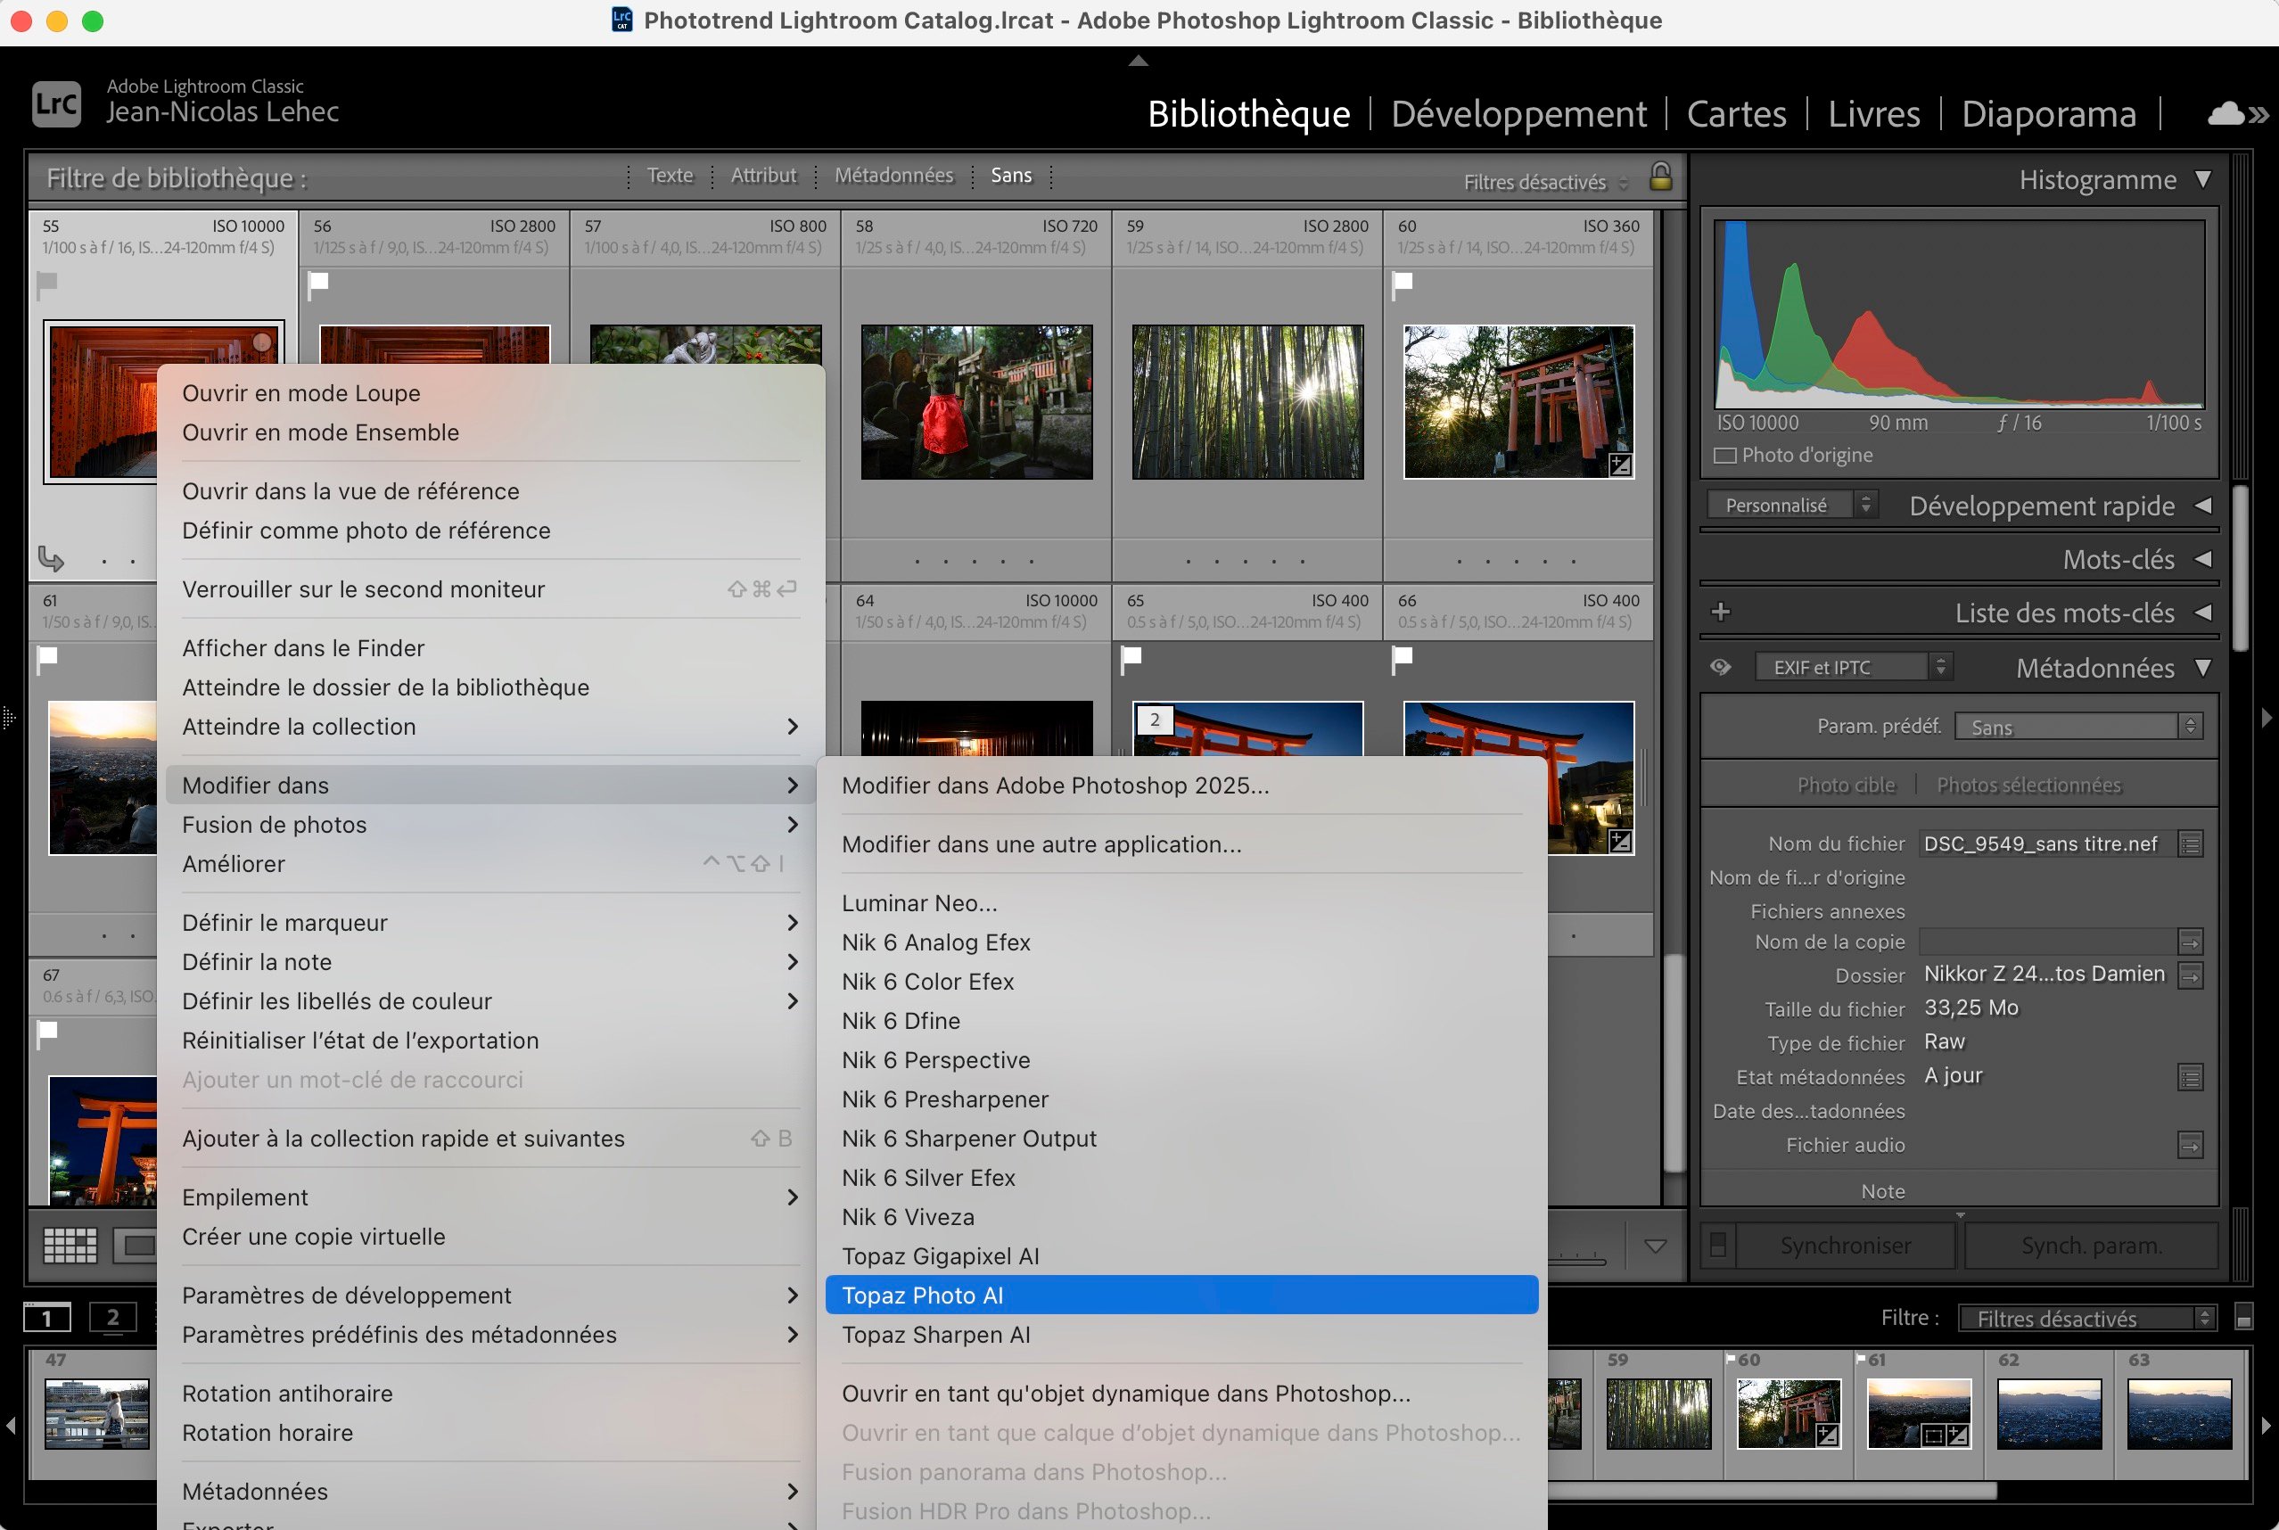
Task: Open the EXIF et IPTC dropdown
Action: click(x=1853, y=668)
